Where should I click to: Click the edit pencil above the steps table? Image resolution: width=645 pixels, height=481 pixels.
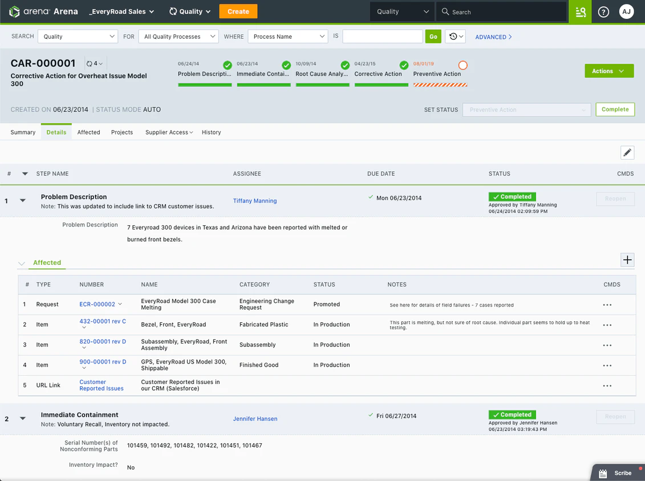point(627,152)
